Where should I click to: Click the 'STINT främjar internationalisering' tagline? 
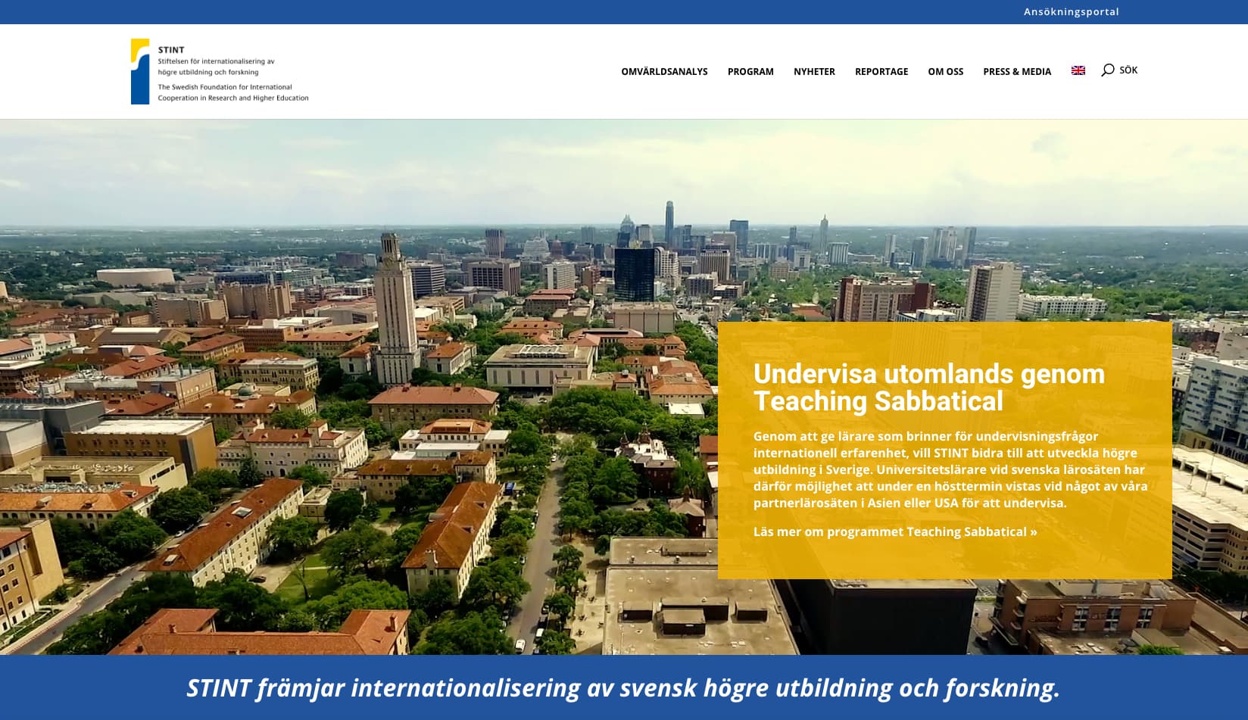623,687
